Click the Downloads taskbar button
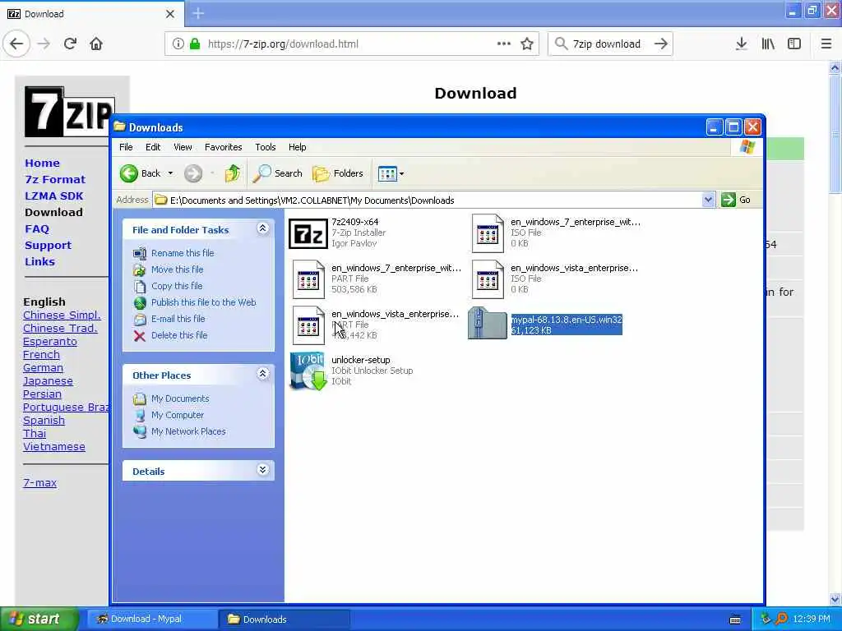Viewport: 842px width, 631px height. point(284,619)
